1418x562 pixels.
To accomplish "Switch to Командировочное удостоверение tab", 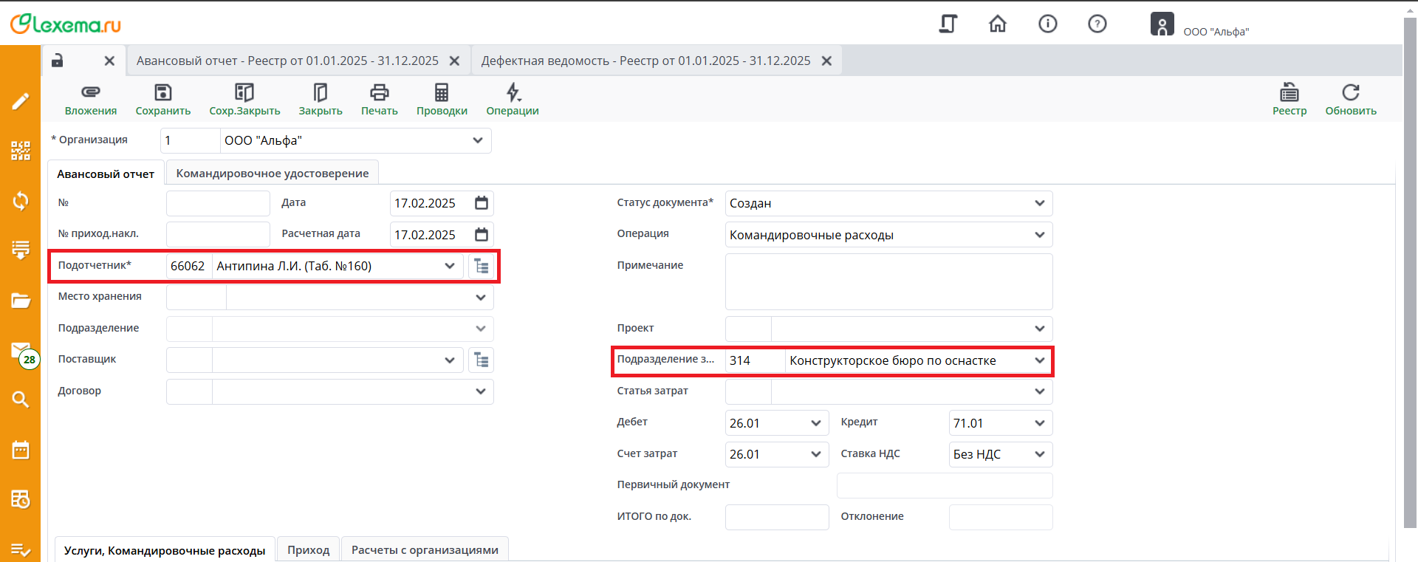I will [272, 174].
